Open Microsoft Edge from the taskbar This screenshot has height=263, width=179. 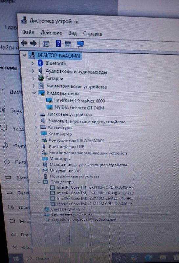coord(148,257)
